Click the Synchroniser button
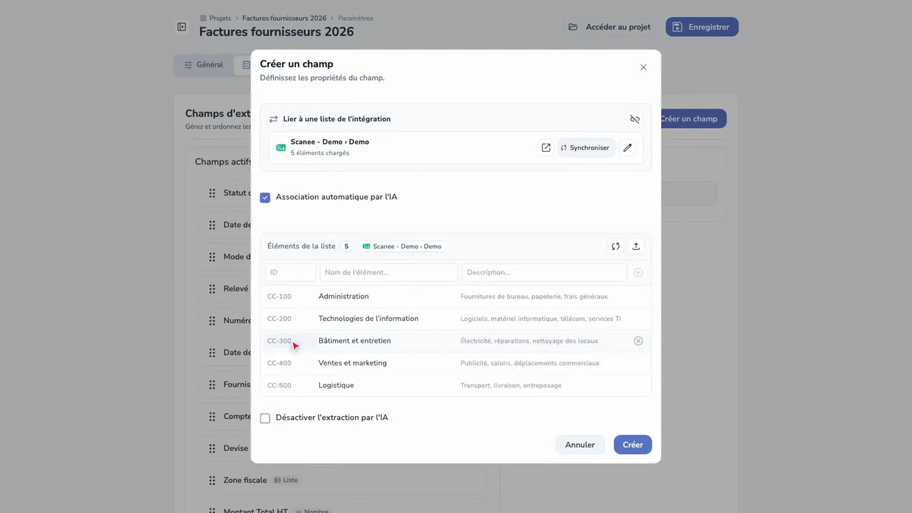 [x=586, y=148]
